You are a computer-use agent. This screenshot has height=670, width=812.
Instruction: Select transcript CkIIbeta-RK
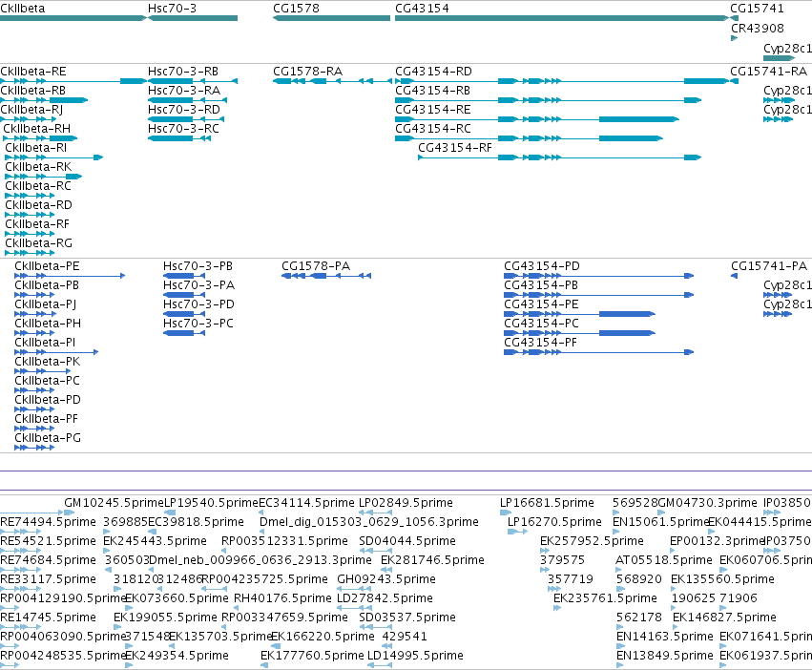coord(44,177)
